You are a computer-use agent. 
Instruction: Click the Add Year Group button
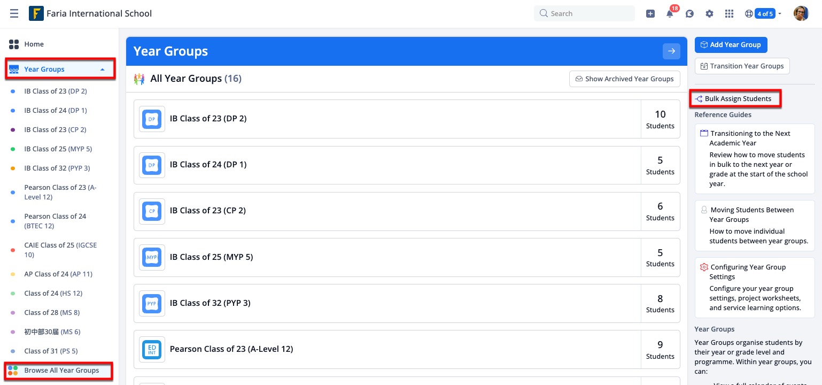pyautogui.click(x=731, y=45)
